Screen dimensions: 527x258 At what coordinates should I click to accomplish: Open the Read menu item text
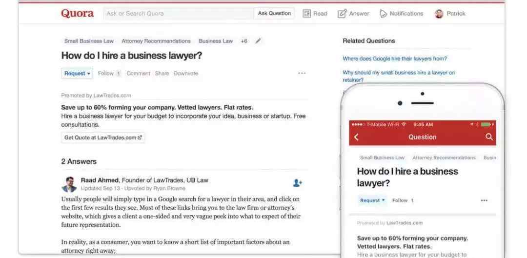click(x=320, y=14)
